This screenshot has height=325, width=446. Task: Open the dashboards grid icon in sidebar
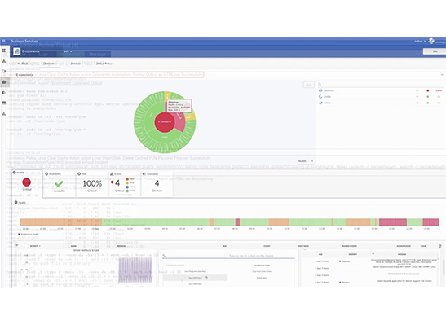tap(4, 51)
